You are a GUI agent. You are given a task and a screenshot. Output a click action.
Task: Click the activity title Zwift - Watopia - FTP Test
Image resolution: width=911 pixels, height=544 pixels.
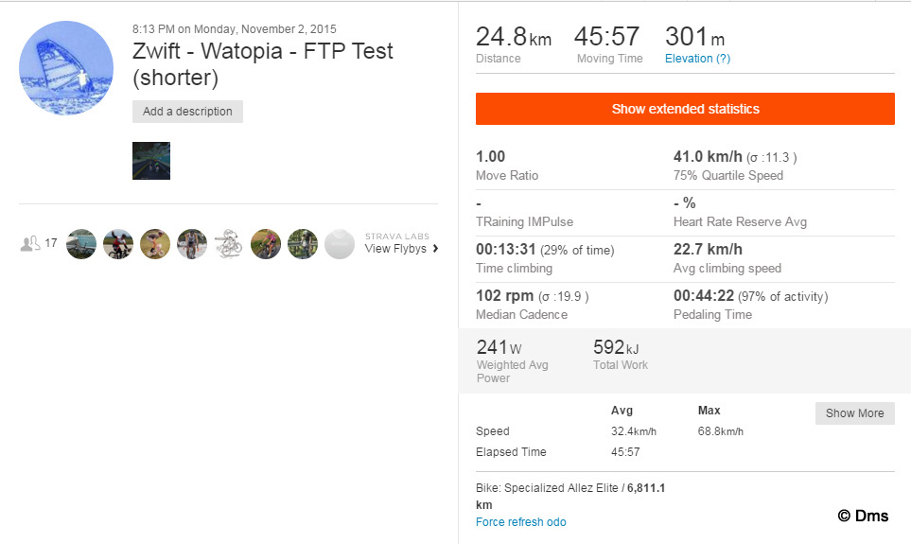coord(263,51)
